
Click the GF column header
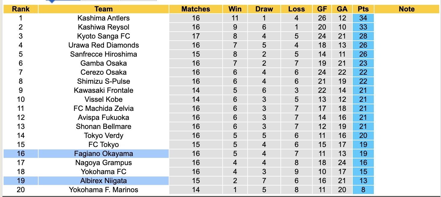coord(322,9)
